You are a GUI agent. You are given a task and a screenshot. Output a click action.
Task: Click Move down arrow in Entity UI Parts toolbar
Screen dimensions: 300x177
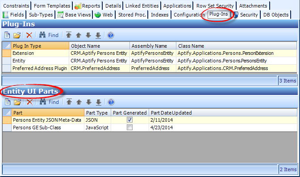(88, 102)
